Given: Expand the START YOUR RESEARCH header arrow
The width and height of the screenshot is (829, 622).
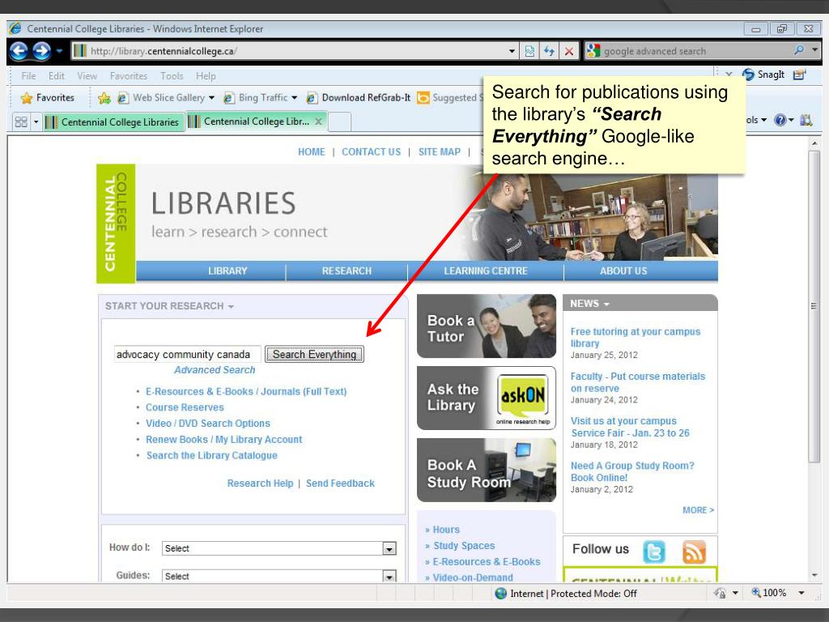Looking at the screenshot, I should [231, 306].
